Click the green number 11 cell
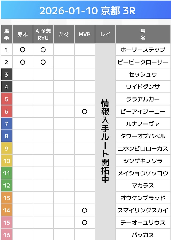 coord(6,173)
